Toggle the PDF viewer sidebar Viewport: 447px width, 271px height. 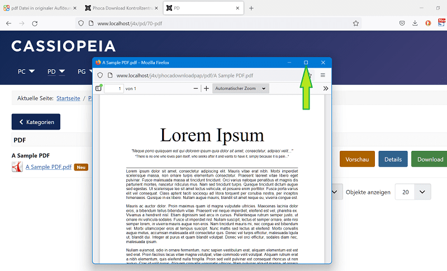click(99, 88)
